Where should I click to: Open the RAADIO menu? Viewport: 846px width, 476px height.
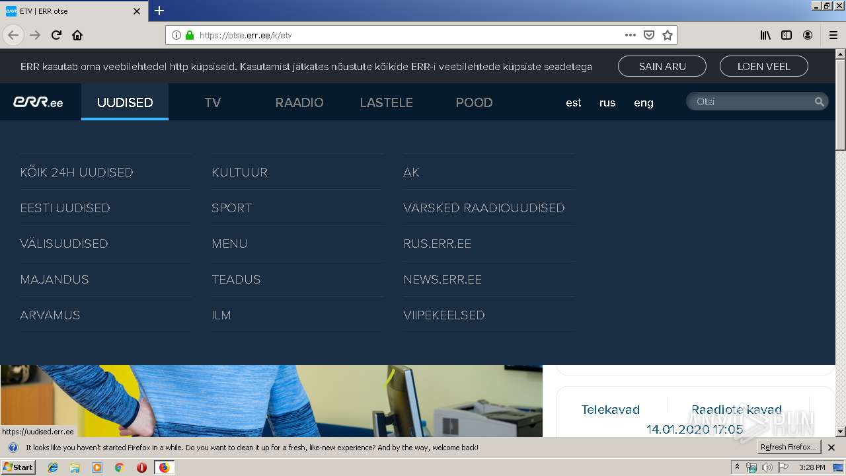(x=299, y=102)
